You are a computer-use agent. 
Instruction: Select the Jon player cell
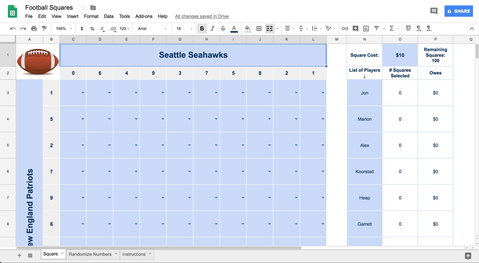[x=364, y=93]
